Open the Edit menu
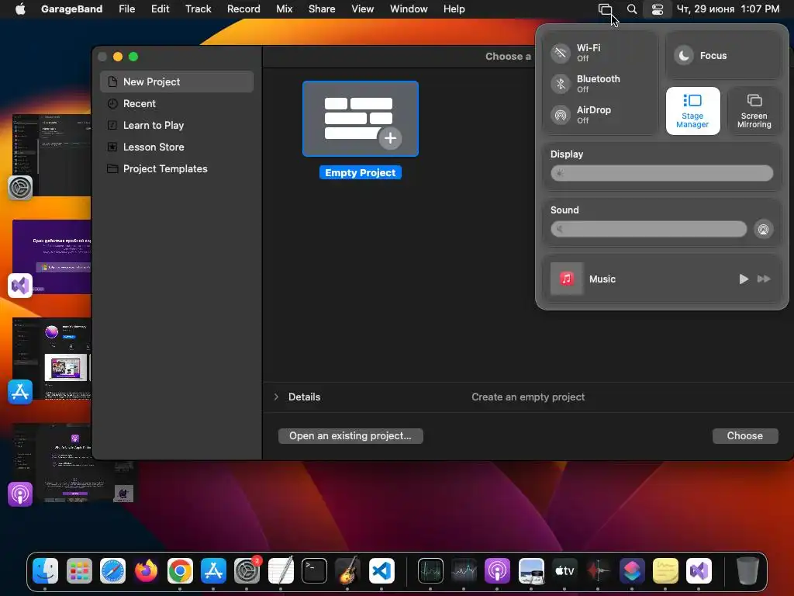This screenshot has width=794, height=596. tap(160, 9)
